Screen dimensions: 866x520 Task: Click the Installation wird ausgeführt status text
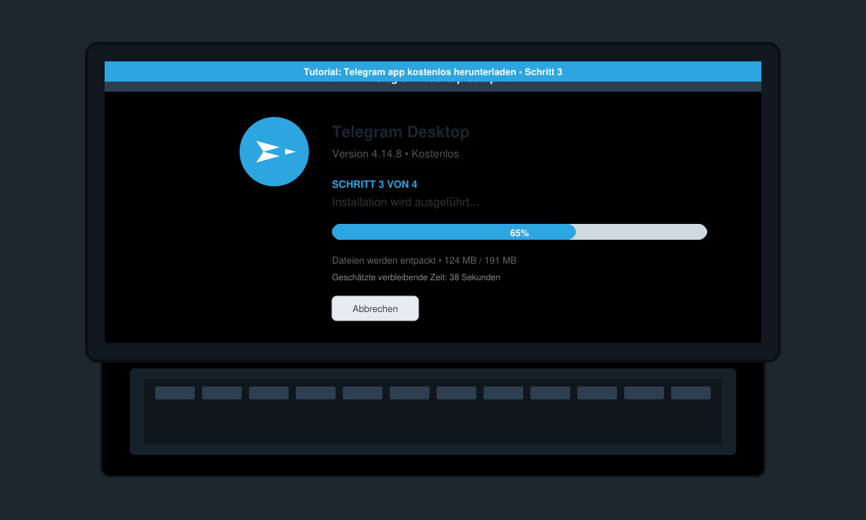pos(406,202)
